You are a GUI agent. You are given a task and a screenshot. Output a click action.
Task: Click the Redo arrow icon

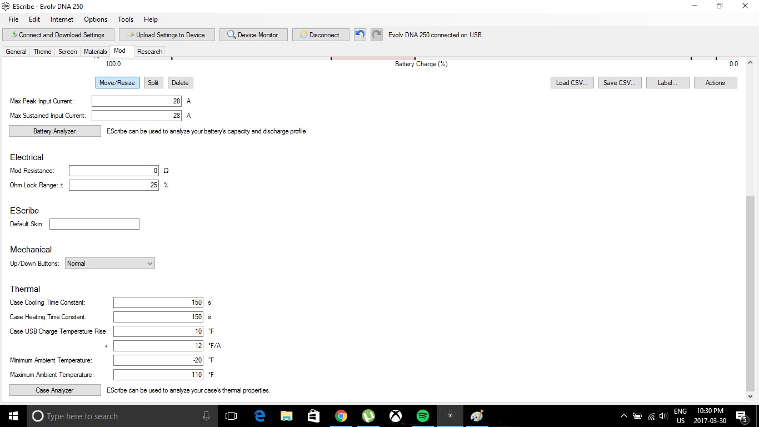pos(377,34)
